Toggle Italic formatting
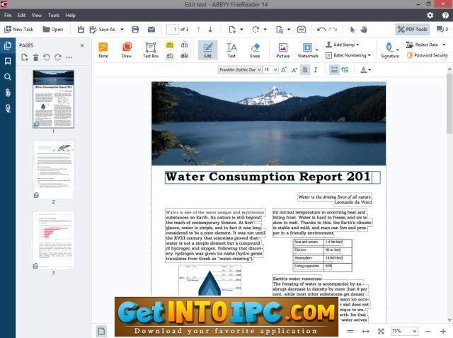The width and height of the screenshot is (453, 338). coord(316,69)
